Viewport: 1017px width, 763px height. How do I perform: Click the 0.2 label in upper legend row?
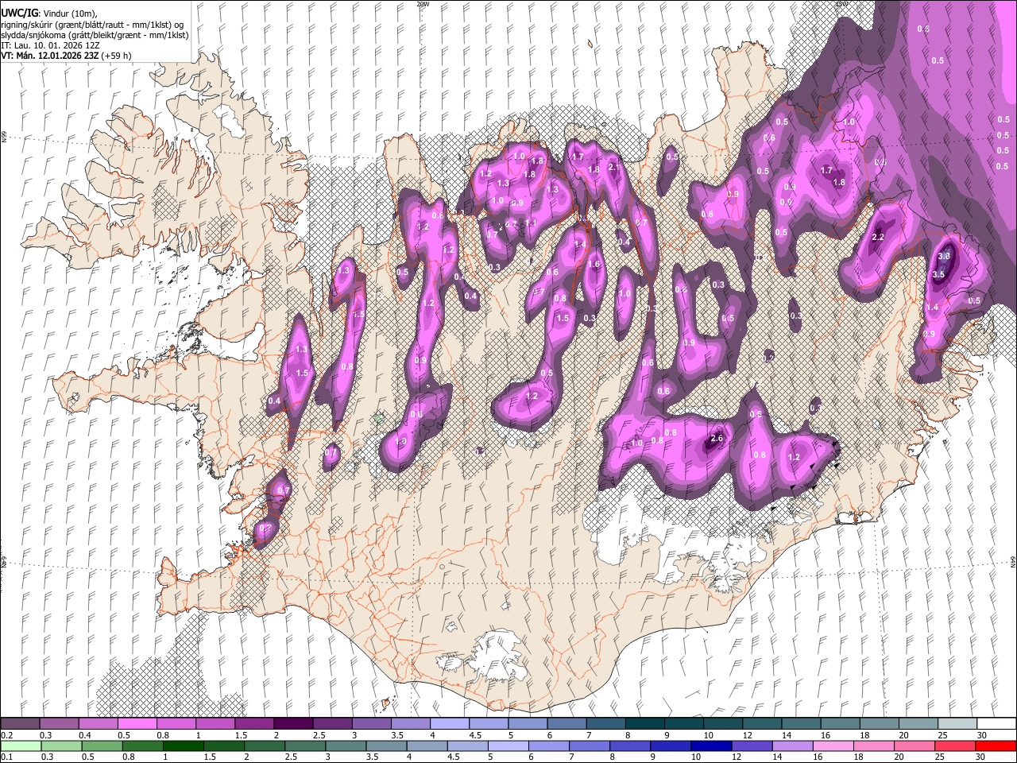(x=6, y=735)
